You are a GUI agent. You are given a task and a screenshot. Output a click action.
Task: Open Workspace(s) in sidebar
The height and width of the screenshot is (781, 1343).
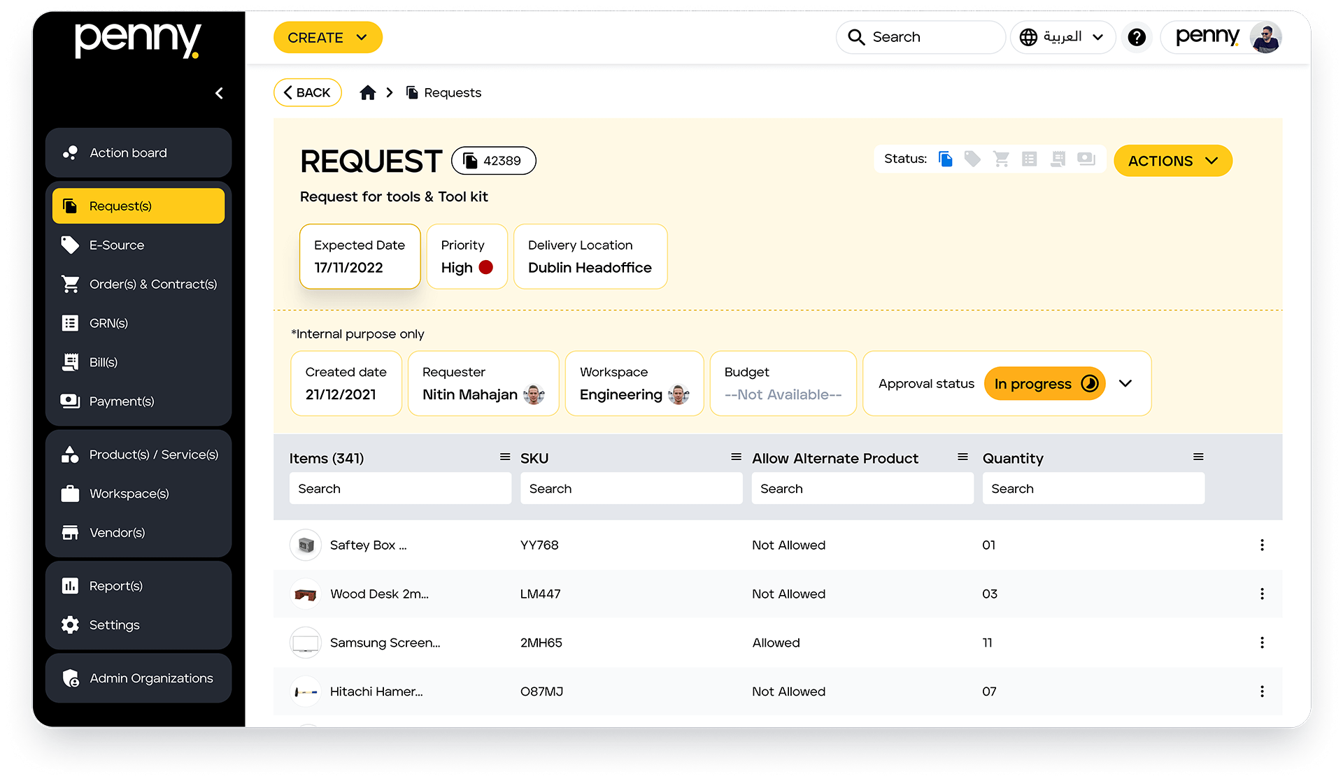point(138,494)
